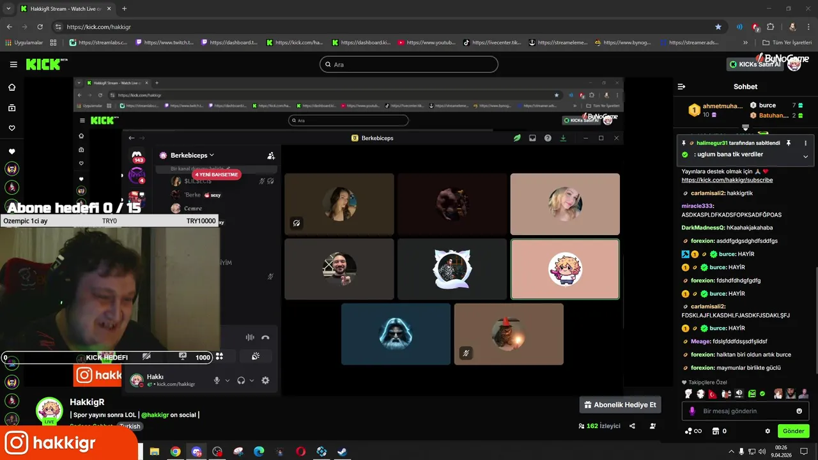Click the viewer list icon beside share
Viewport: 818px width, 460px height.
[x=652, y=426]
